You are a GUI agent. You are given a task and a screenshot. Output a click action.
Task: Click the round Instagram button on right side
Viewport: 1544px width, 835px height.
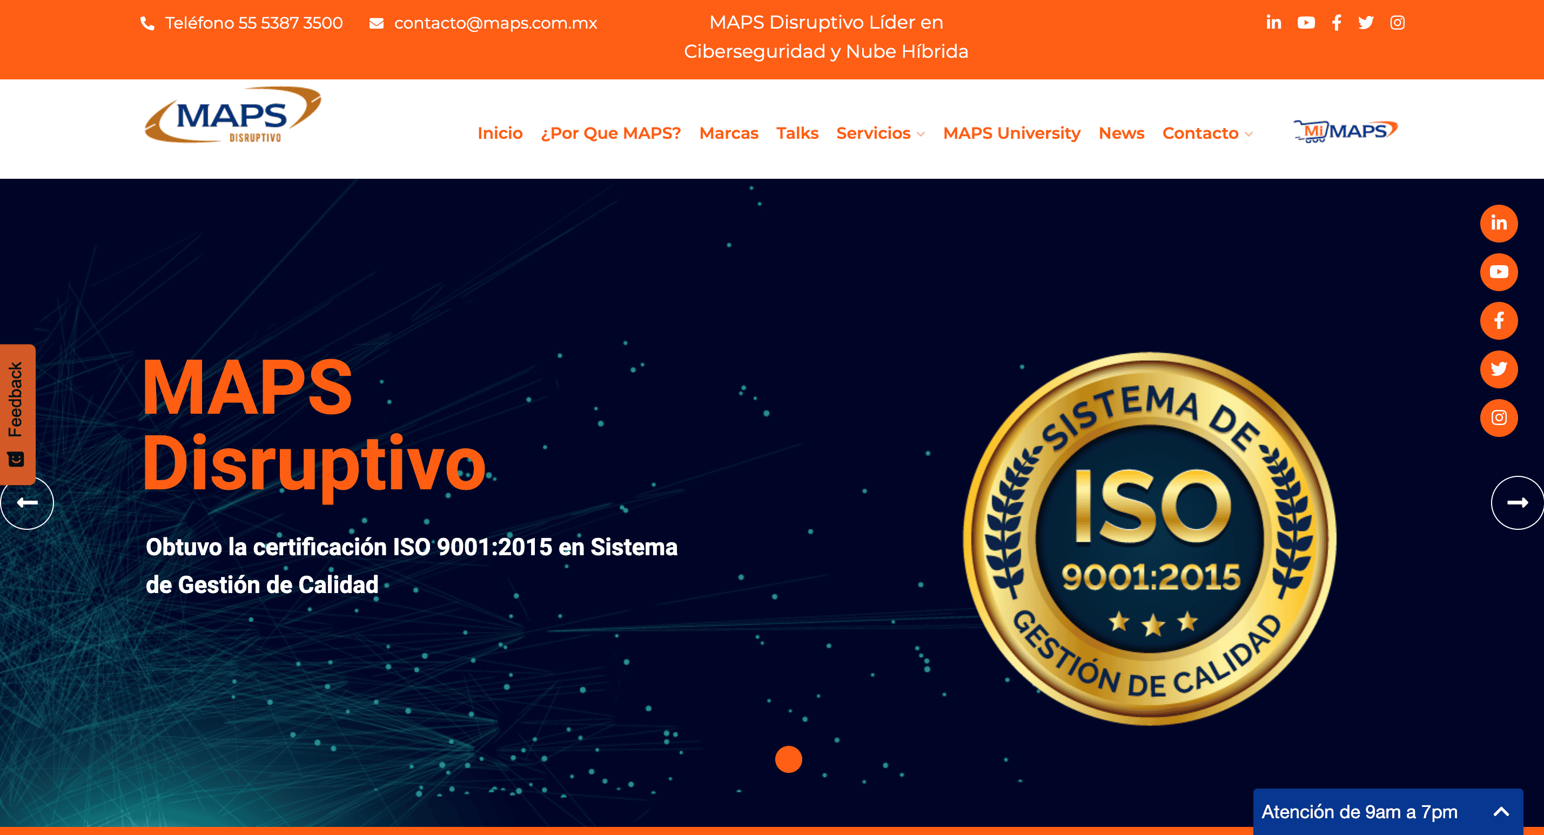[x=1499, y=418]
